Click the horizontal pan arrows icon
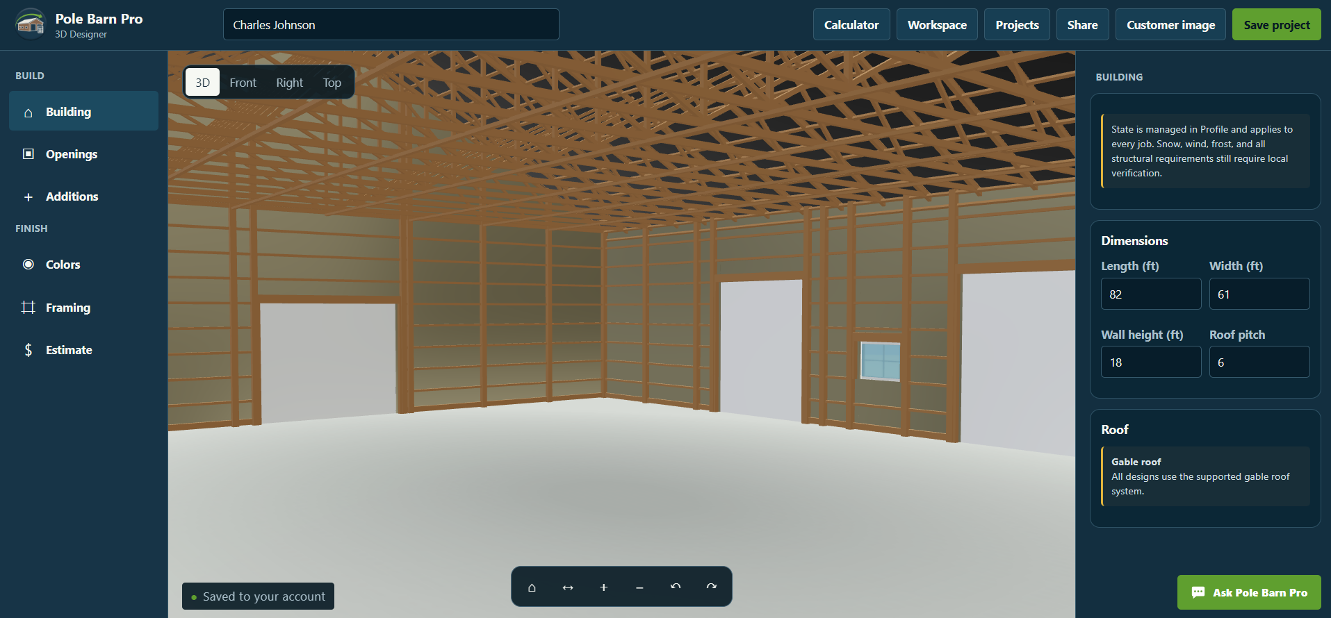This screenshot has height=618, width=1331. [568, 587]
